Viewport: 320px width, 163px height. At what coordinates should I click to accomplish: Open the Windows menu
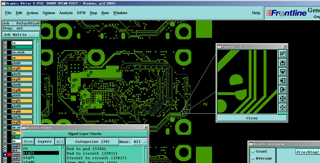[x=120, y=13]
